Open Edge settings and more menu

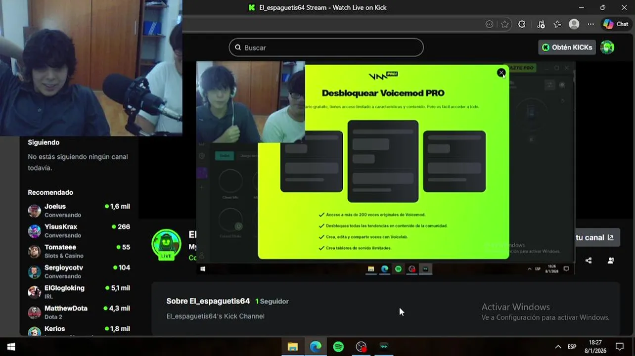[x=590, y=24]
